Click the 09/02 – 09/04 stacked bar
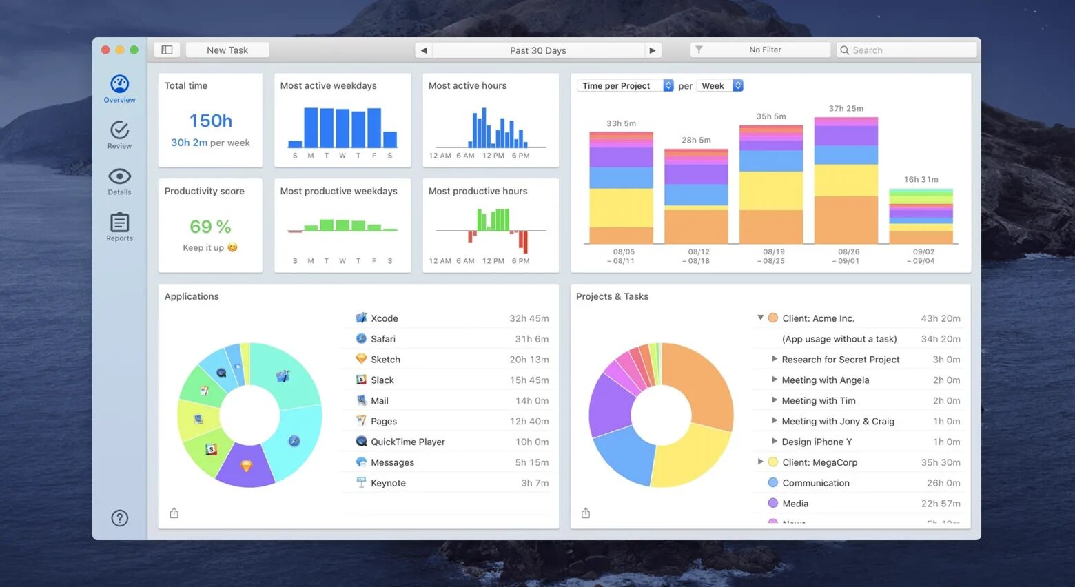Image resolution: width=1075 pixels, height=587 pixels. 921,216
